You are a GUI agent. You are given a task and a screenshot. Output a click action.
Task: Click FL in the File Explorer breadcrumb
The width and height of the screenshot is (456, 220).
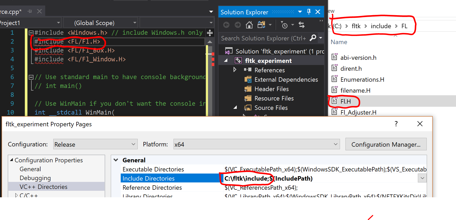coord(404,26)
